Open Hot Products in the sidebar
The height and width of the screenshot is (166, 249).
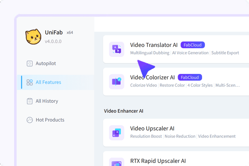coord(50,120)
